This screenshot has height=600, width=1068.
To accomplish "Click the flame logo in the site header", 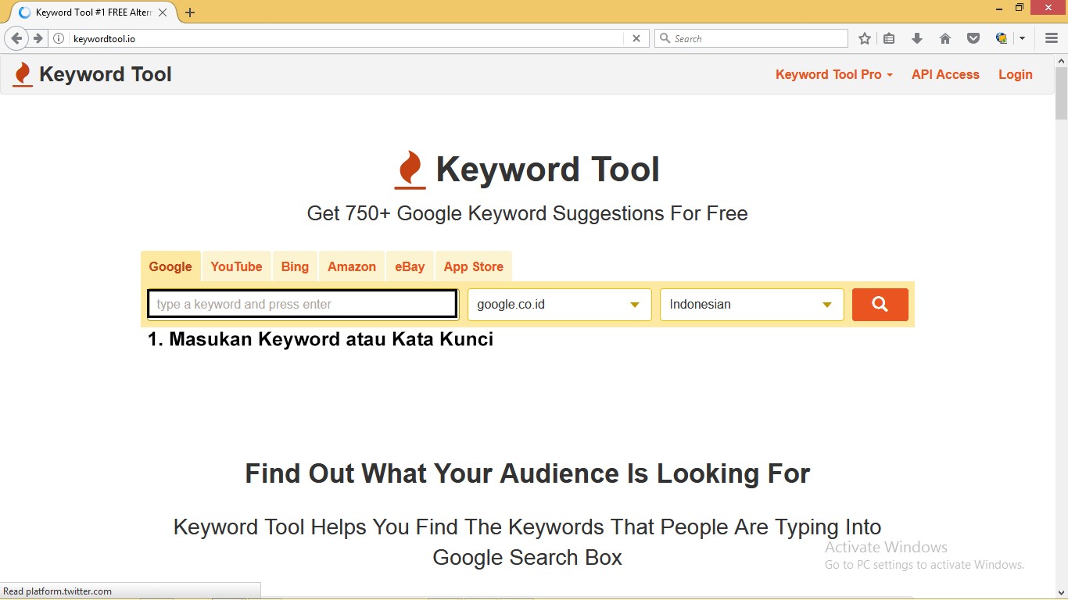I will (23, 74).
